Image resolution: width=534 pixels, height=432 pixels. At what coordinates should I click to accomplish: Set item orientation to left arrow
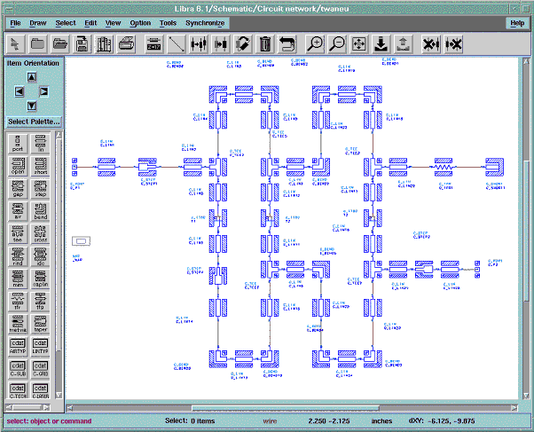pos(20,91)
